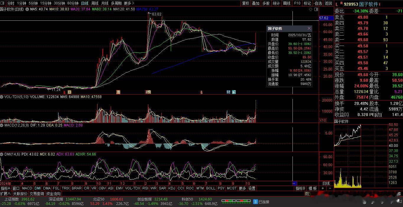This screenshot has height=207, width=403.
Task: Toggle 叠加 overlay mode
Action: tap(256, 3)
